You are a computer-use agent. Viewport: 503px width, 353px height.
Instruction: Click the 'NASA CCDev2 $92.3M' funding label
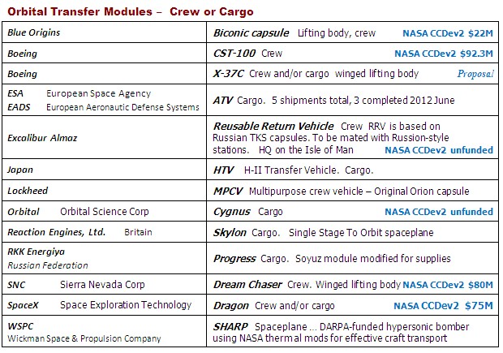[x=443, y=54]
